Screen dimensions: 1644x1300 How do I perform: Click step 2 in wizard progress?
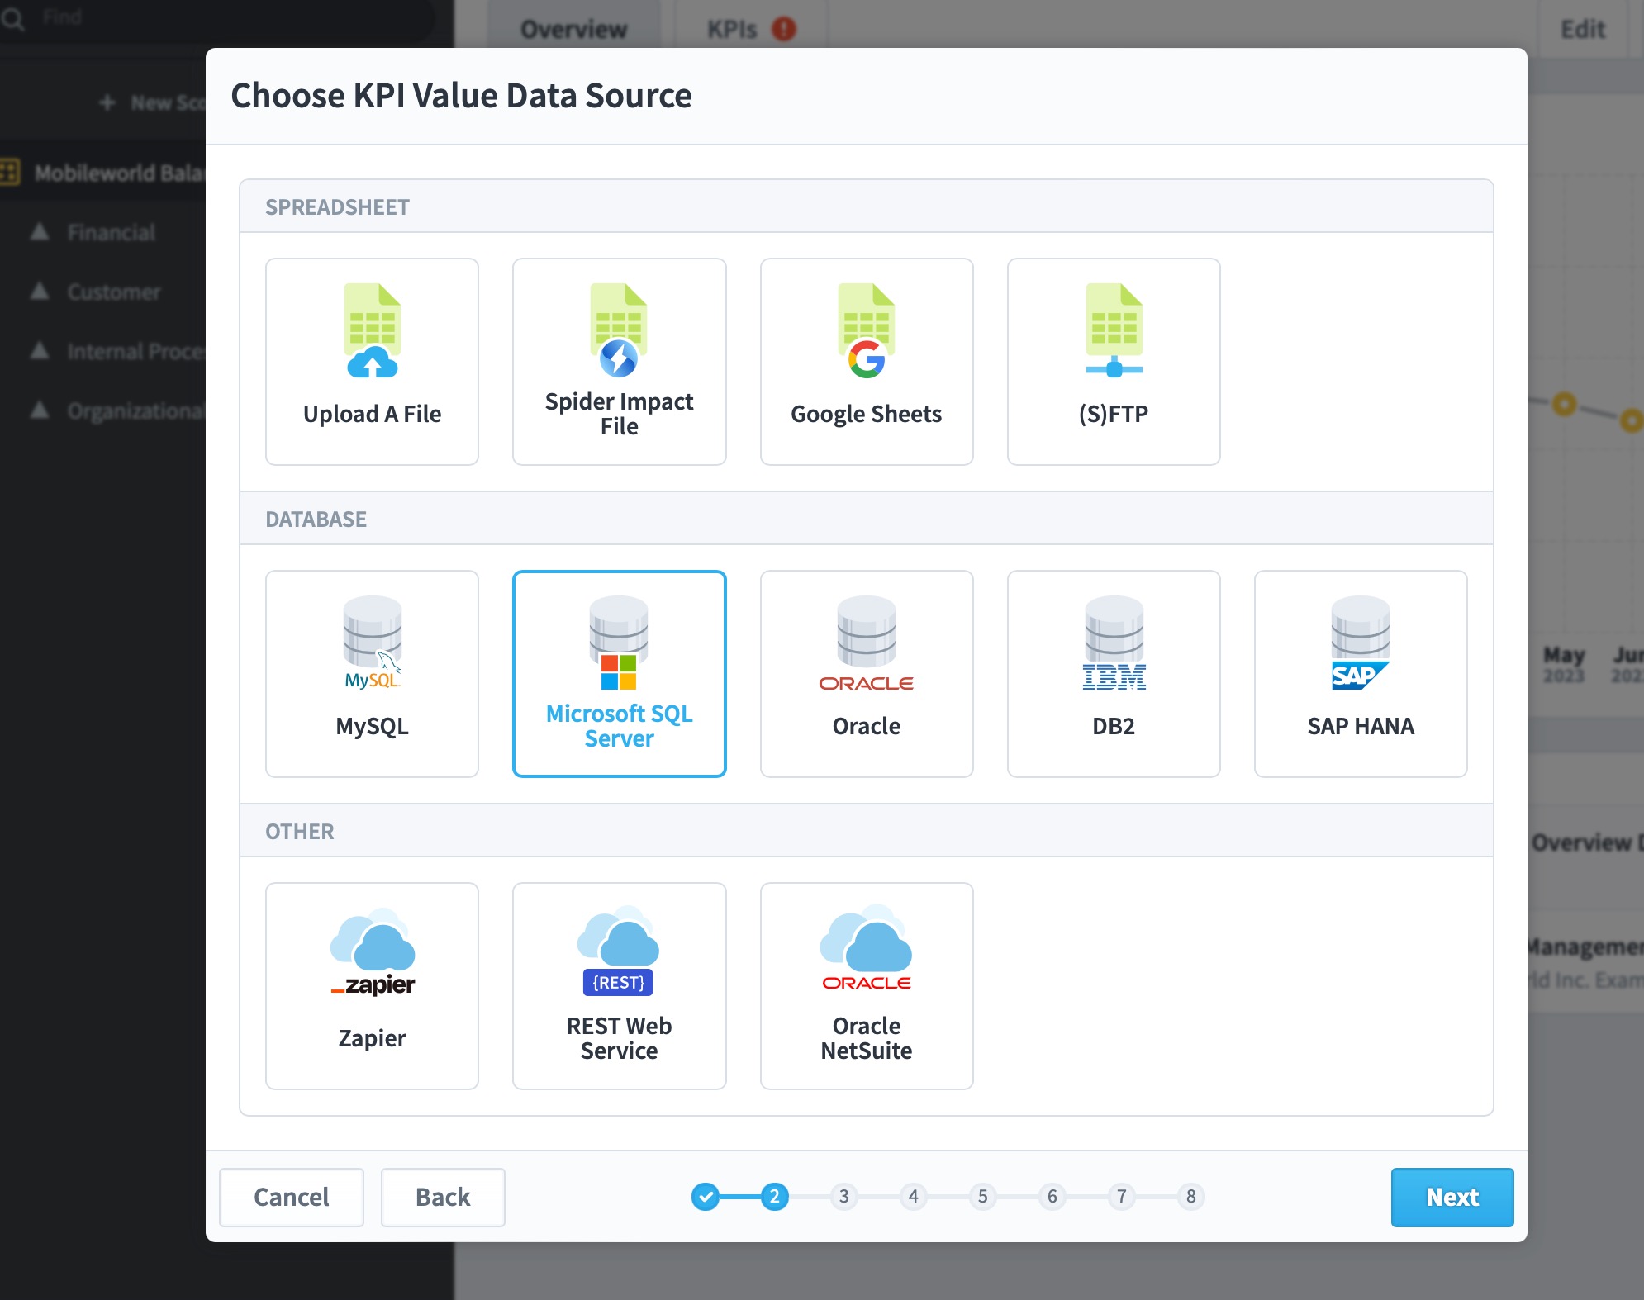click(x=774, y=1196)
